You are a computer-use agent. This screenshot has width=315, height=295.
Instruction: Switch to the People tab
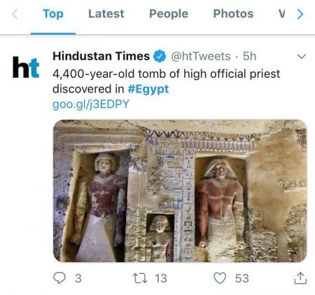pyautogui.click(x=169, y=14)
